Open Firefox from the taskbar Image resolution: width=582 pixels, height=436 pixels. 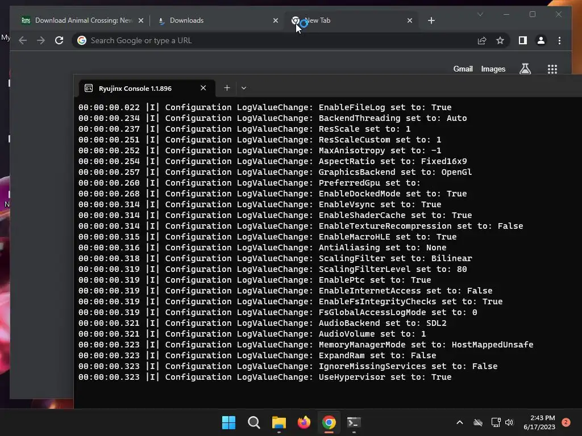[304, 422]
